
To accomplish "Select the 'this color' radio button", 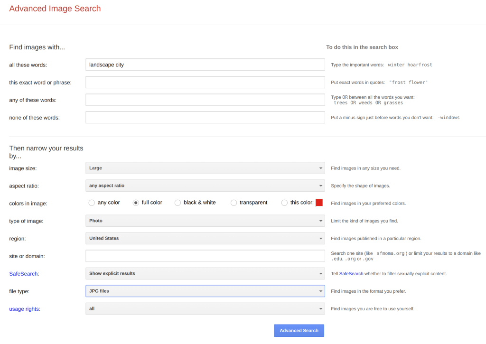I will pos(284,203).
